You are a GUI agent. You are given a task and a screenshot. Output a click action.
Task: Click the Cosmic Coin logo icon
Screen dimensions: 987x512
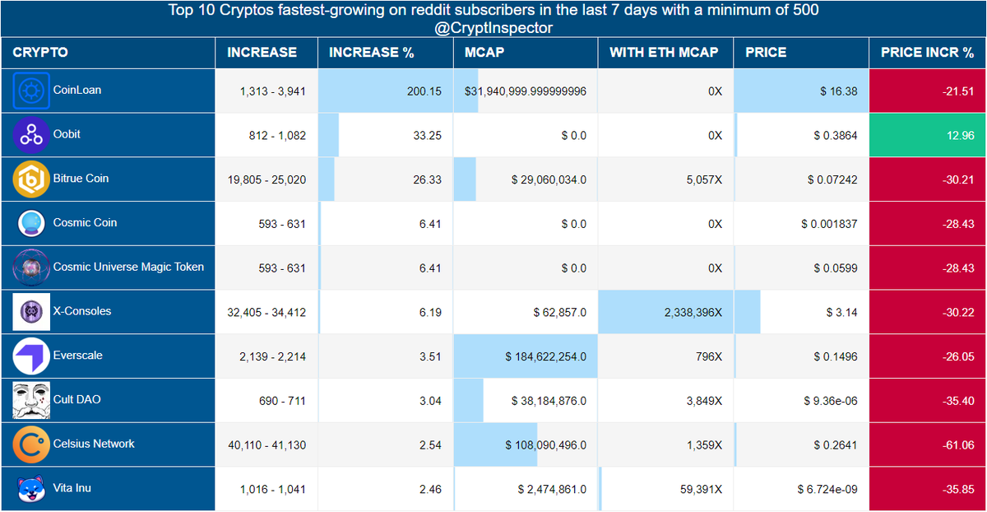(x=31, y=223)
